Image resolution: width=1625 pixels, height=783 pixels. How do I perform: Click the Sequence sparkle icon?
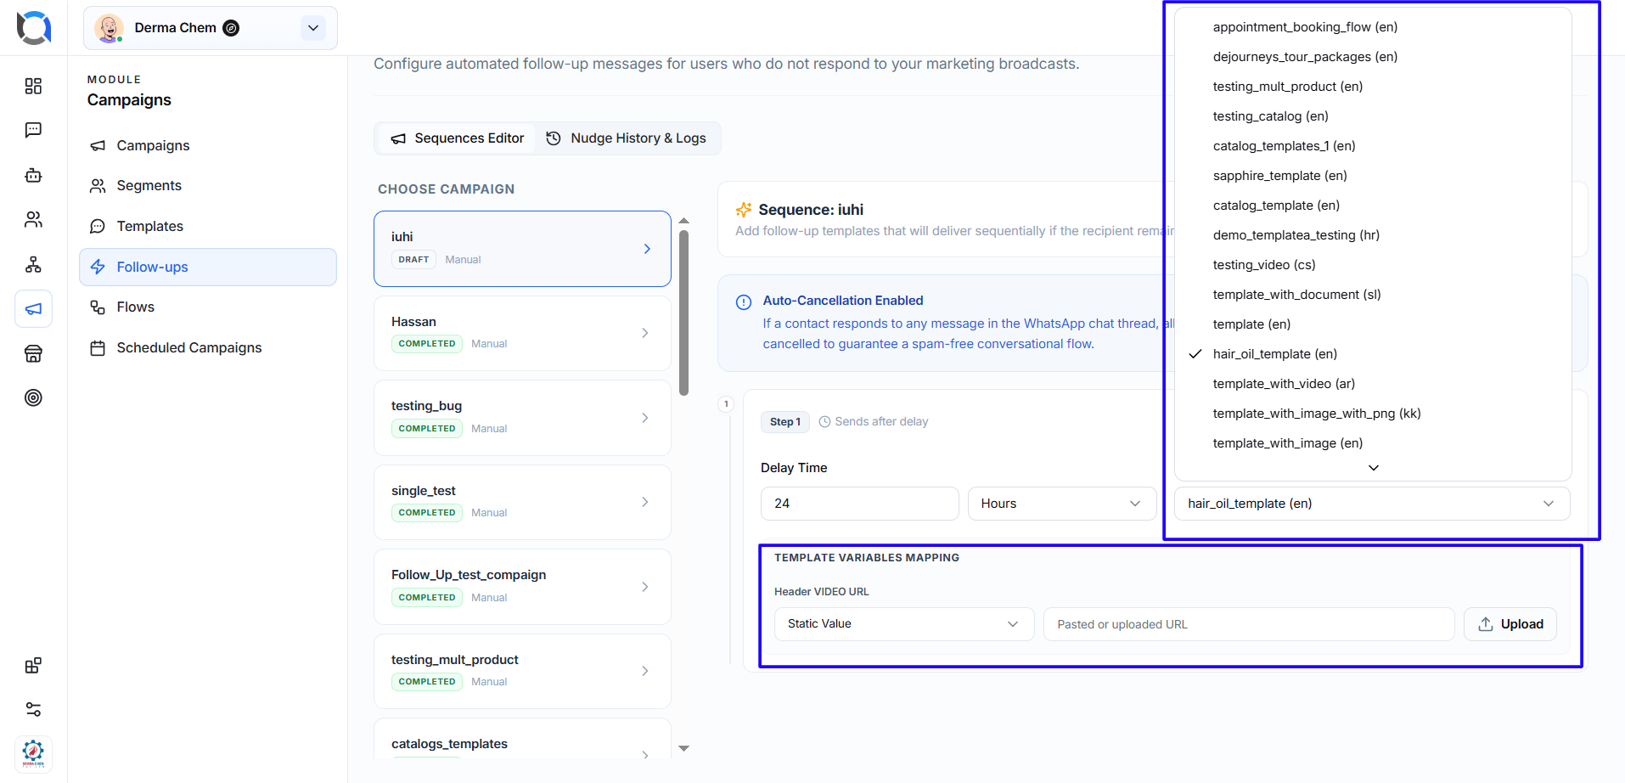pos(744,210)
